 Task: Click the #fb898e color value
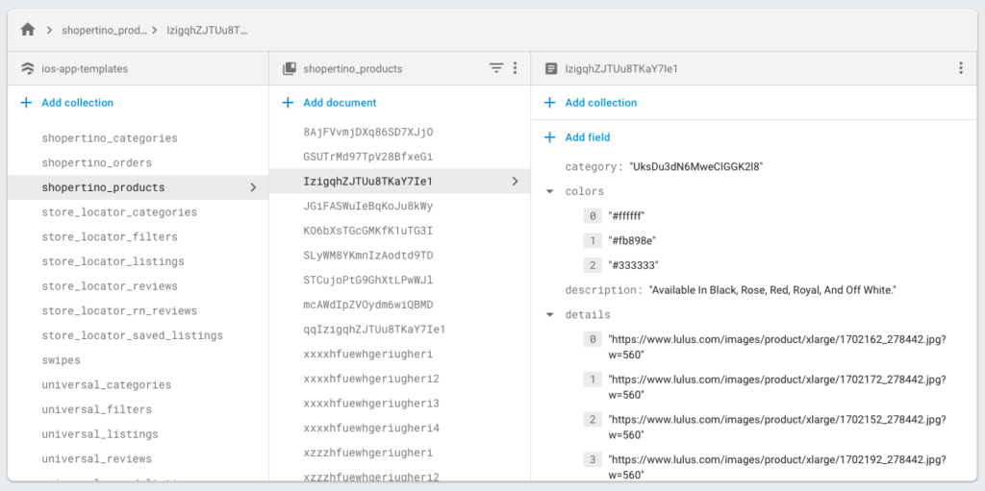click(x=632, y=240)
